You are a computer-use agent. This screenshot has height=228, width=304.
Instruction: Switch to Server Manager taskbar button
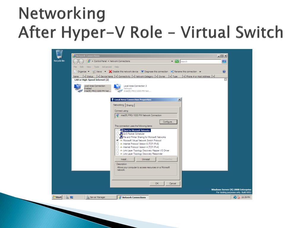point(101,197)
